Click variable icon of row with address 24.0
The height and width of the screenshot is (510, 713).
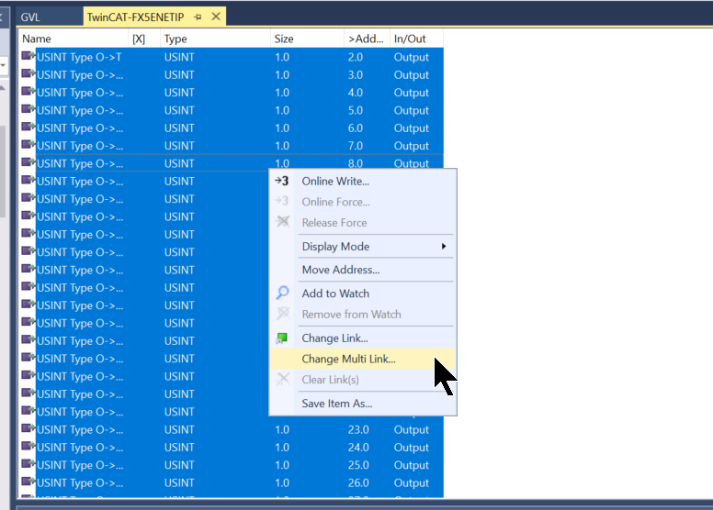coord(28,448)
